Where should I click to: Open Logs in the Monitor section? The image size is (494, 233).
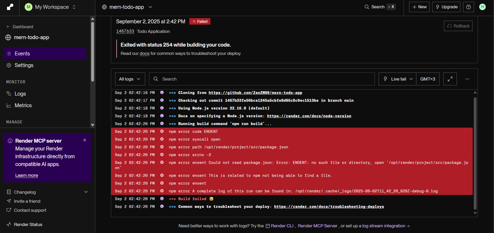(45, 94)
